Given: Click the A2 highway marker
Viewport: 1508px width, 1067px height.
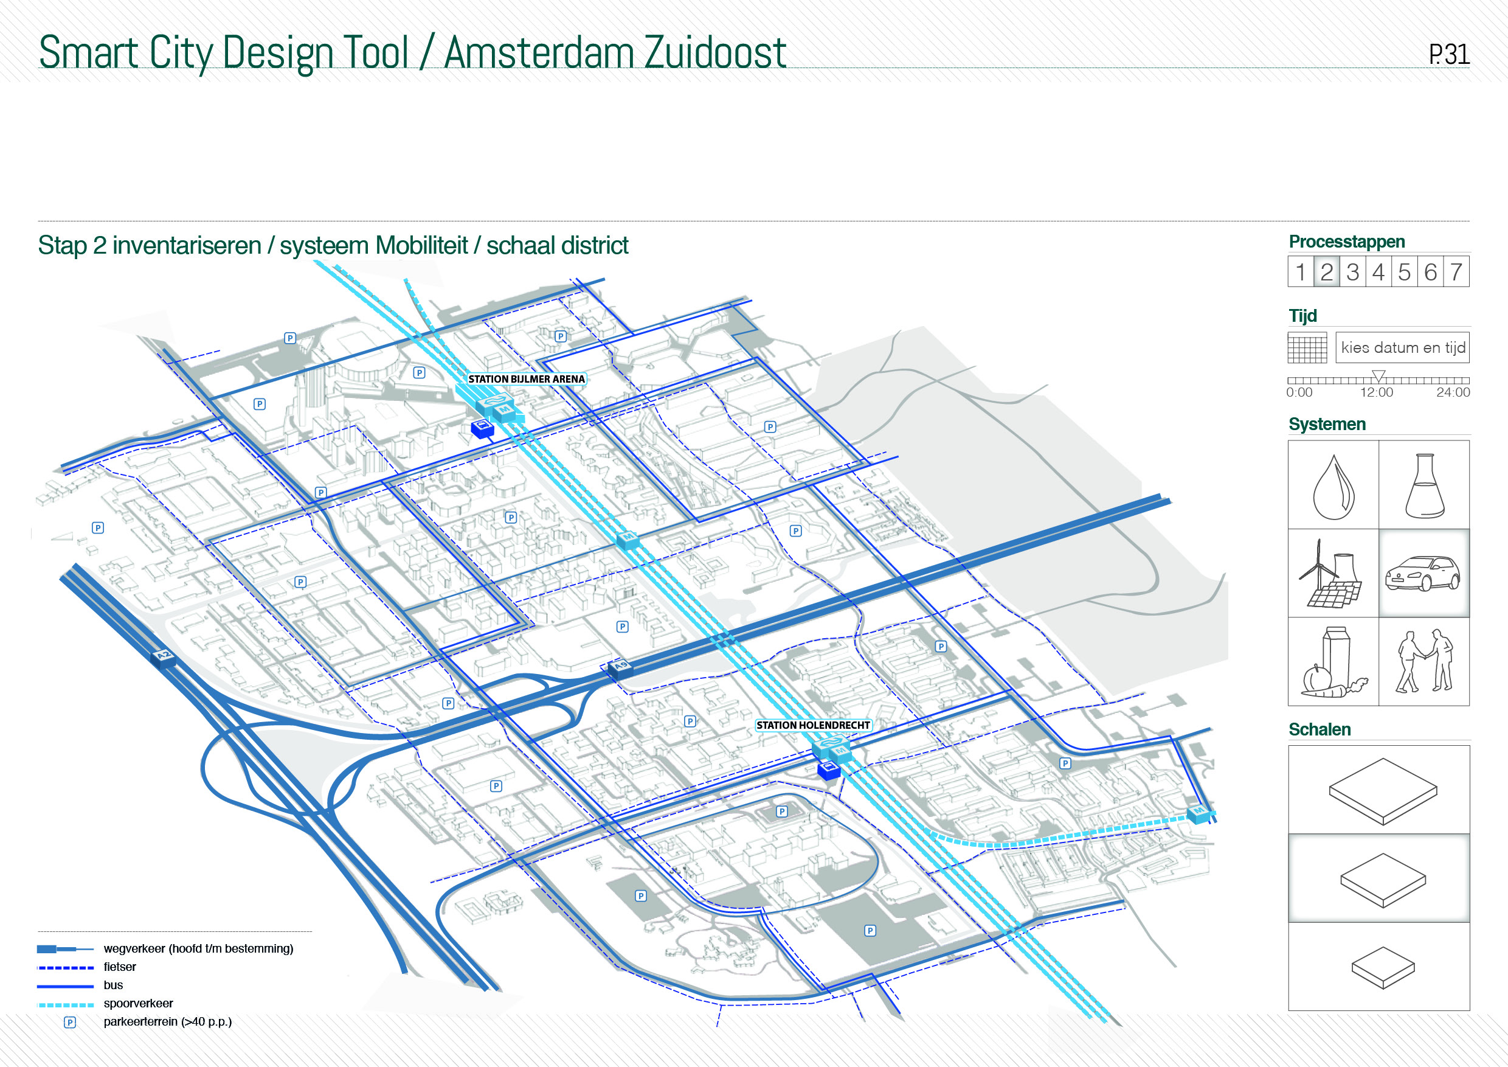Looking at the screenshot, I should (164, 657).
